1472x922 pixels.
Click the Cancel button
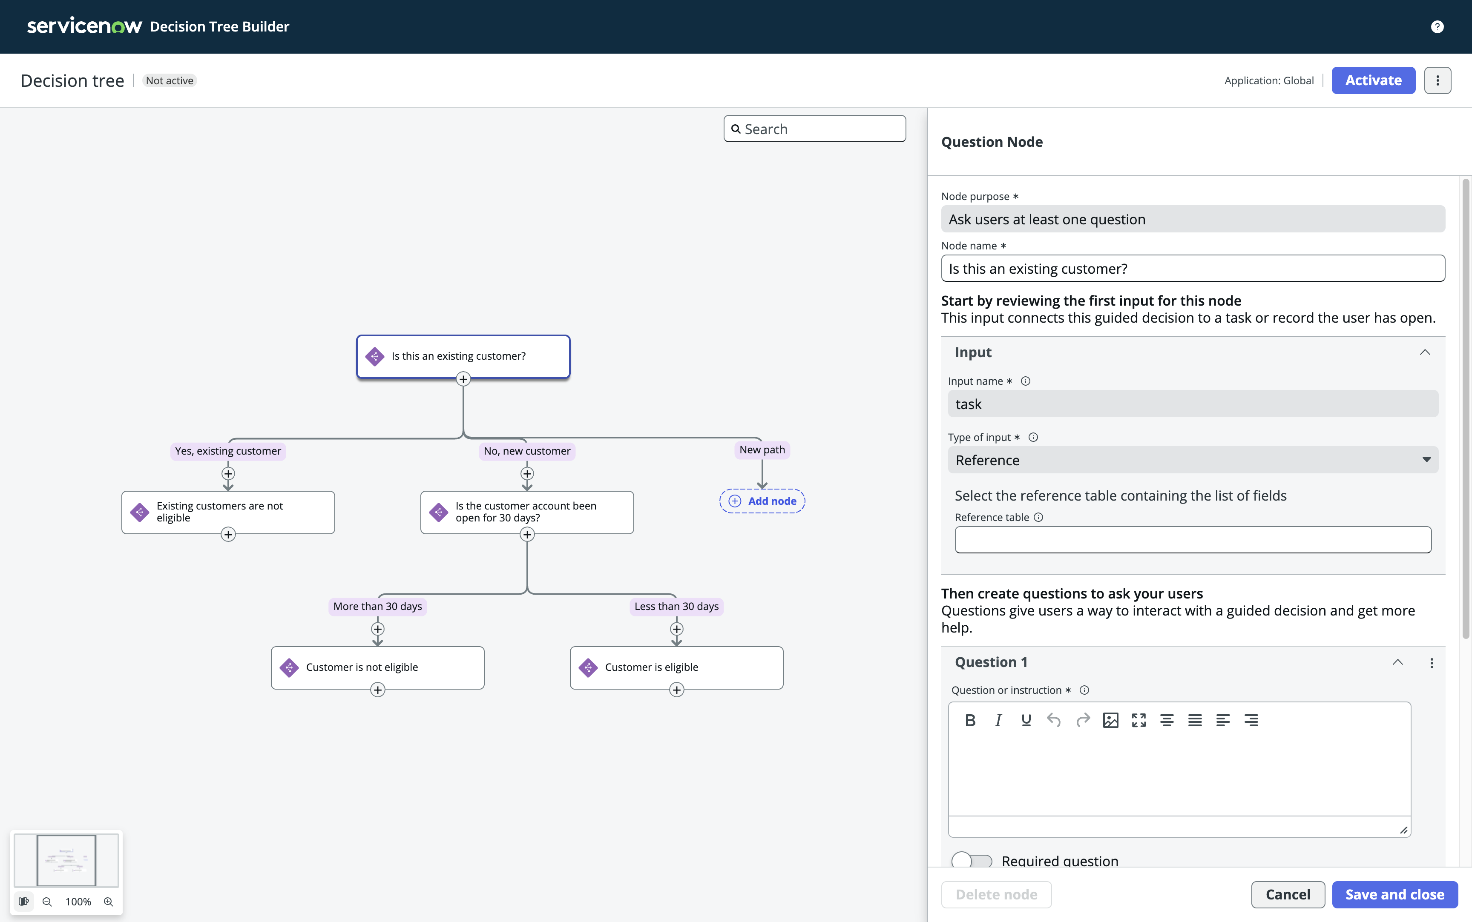click(1288, 895)
